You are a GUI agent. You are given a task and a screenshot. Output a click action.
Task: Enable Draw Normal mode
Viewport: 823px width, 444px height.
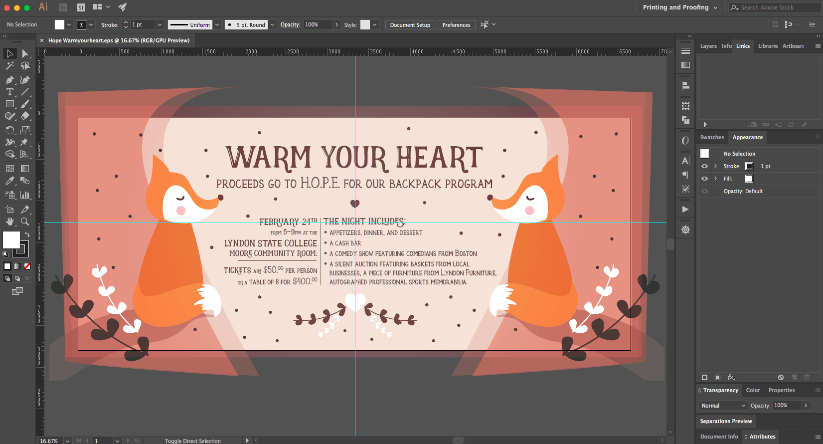(7, 278)
